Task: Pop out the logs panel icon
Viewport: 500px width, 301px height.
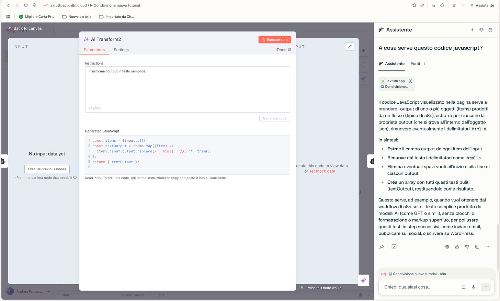Action: (361, 295)
